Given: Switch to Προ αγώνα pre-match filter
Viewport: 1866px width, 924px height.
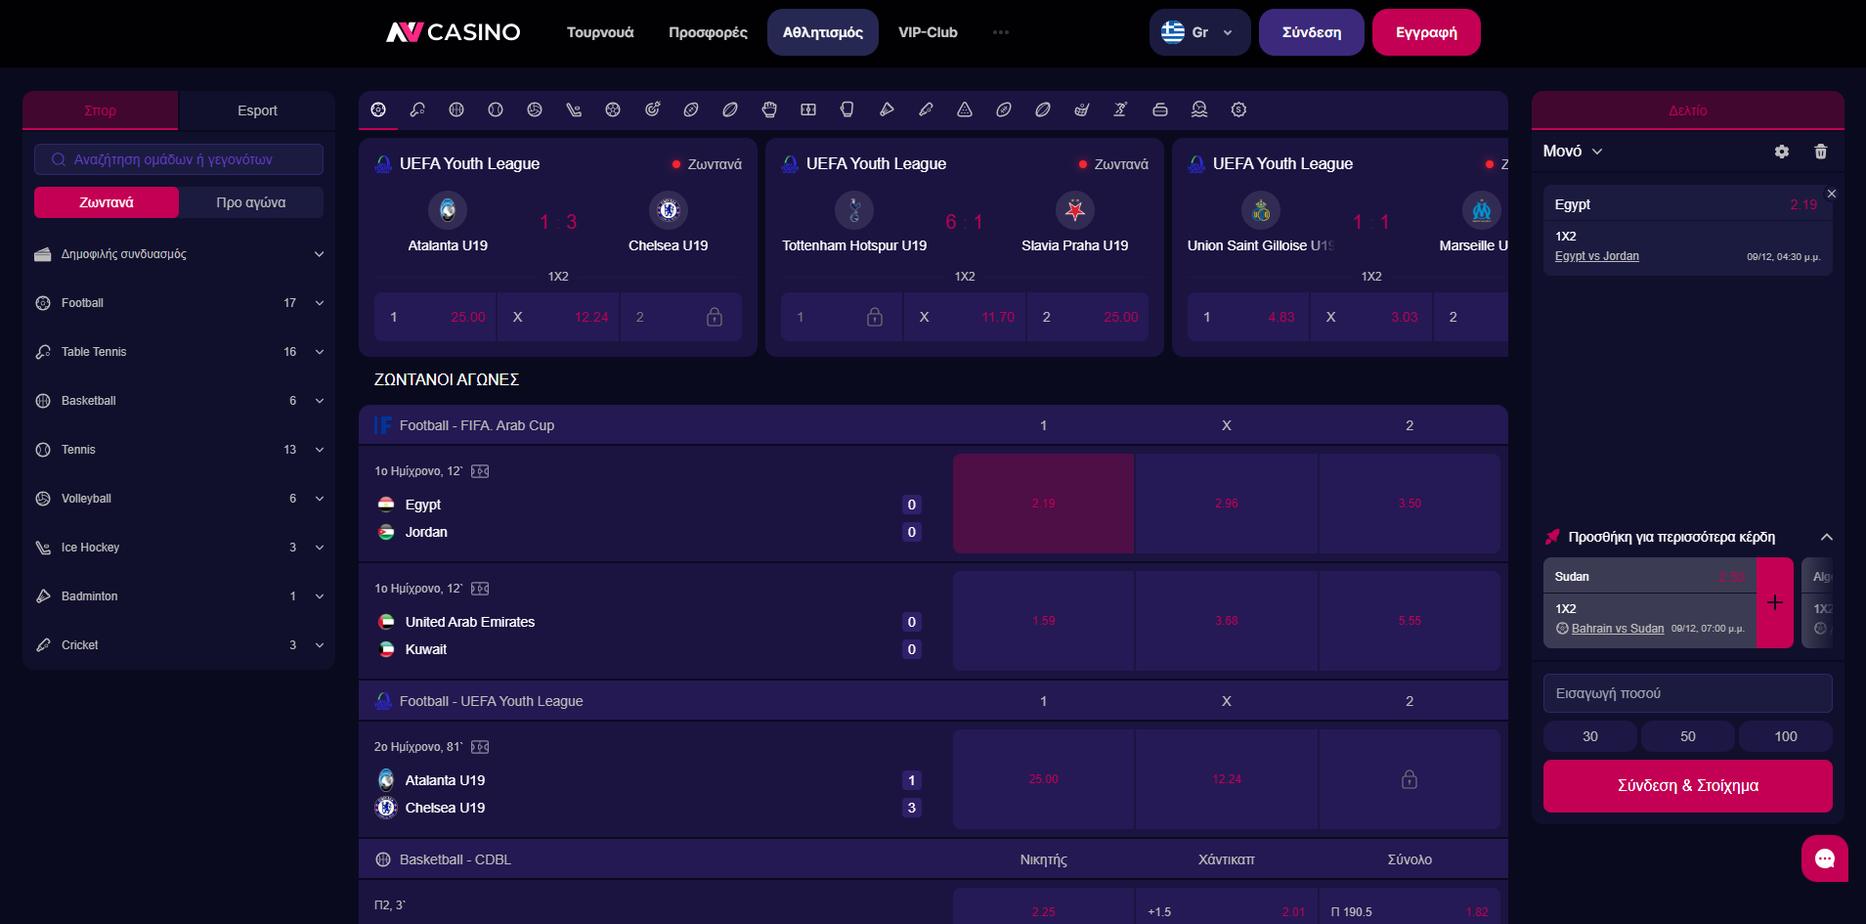Looking at the screenshot, I should [251, 202].
